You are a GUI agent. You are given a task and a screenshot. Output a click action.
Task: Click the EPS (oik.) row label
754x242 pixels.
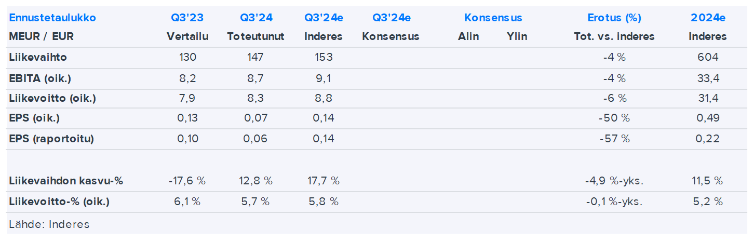coord(34,118)
